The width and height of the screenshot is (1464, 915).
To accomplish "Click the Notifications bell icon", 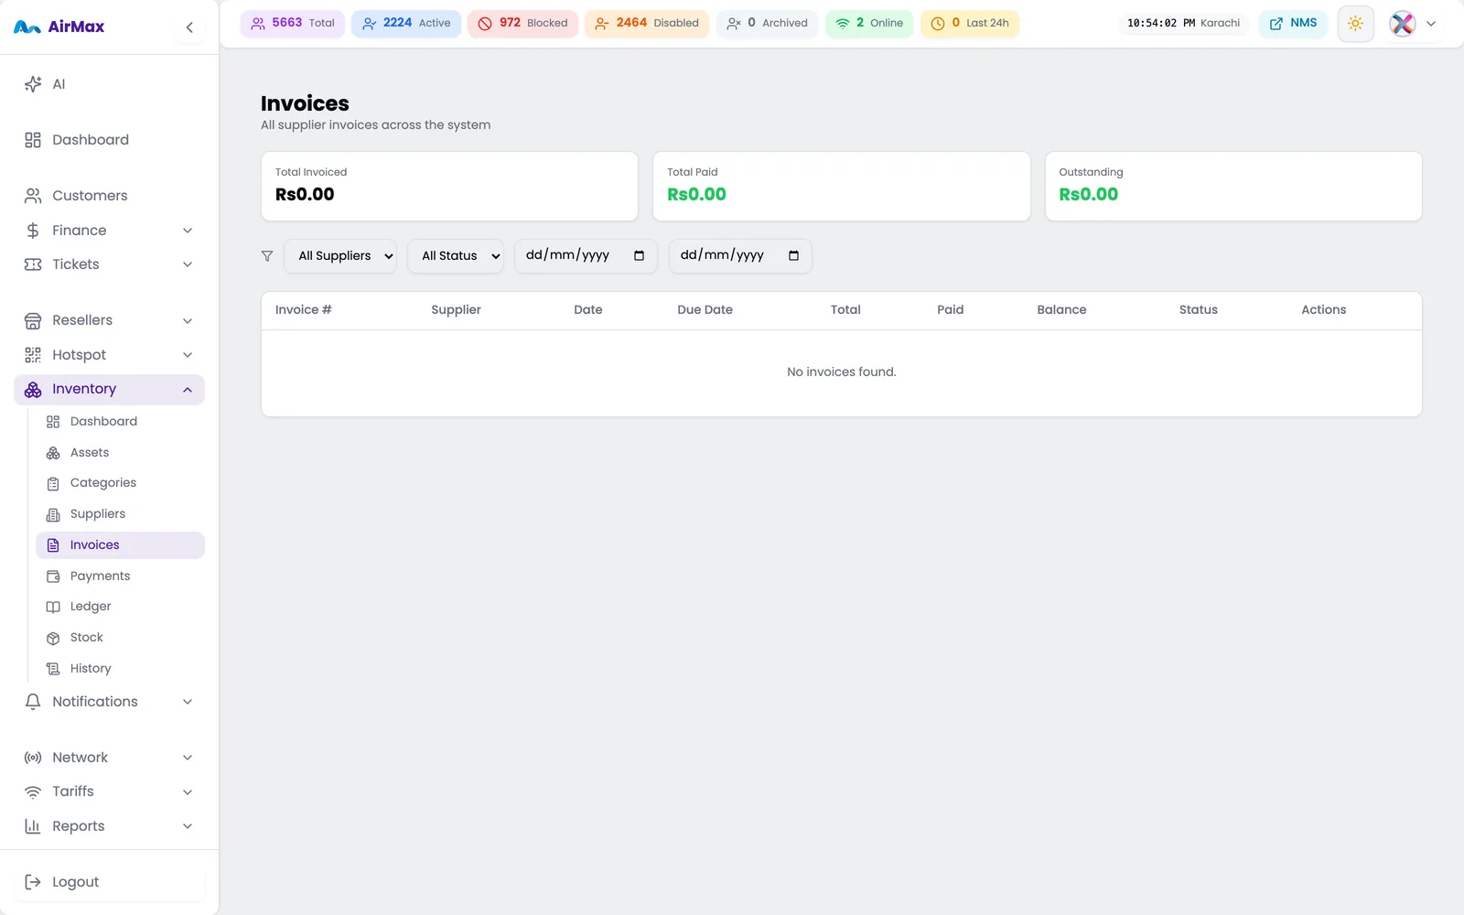I will click(x=33, y=702).
